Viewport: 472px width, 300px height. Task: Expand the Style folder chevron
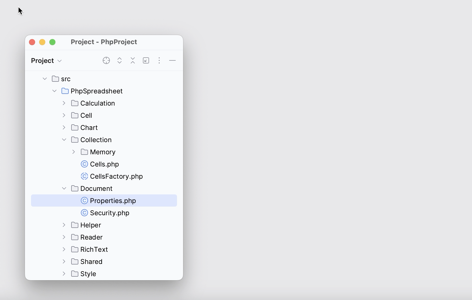tap(64, 274)
